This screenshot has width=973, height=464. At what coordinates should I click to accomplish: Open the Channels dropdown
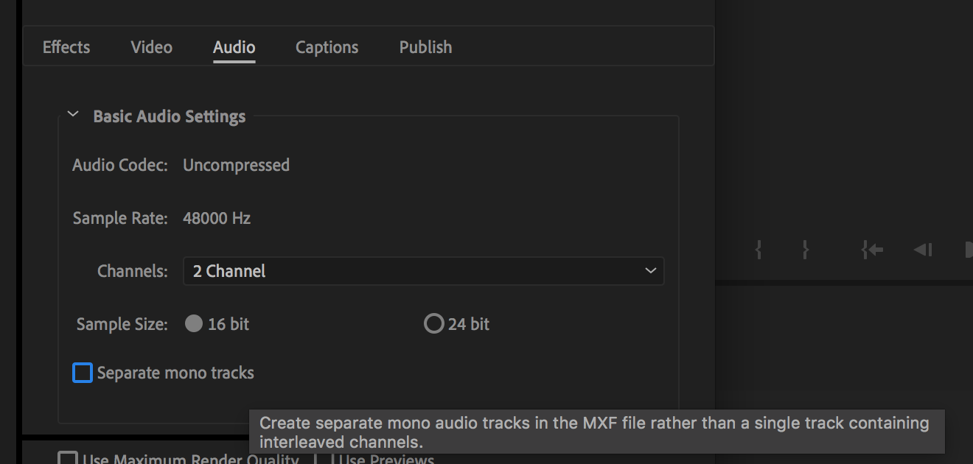(423, 271)
